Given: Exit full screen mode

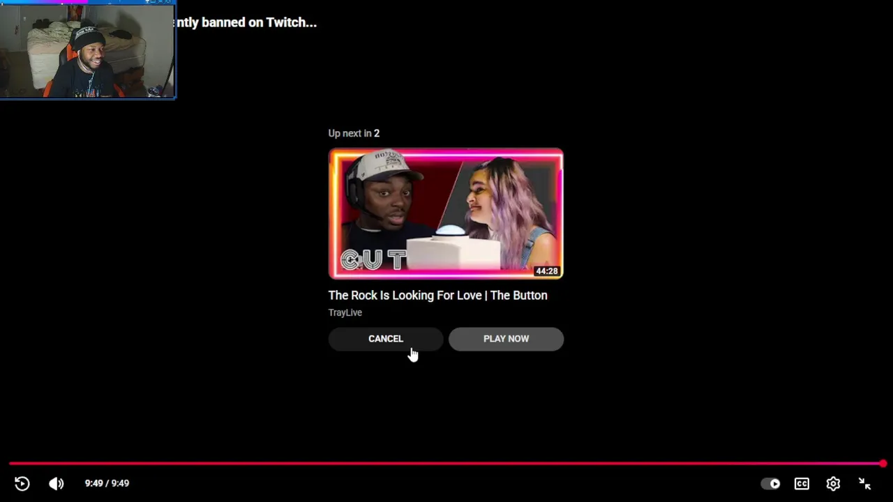Looking at the screenshot, I should pyautogui.click(x=865, y=484).
